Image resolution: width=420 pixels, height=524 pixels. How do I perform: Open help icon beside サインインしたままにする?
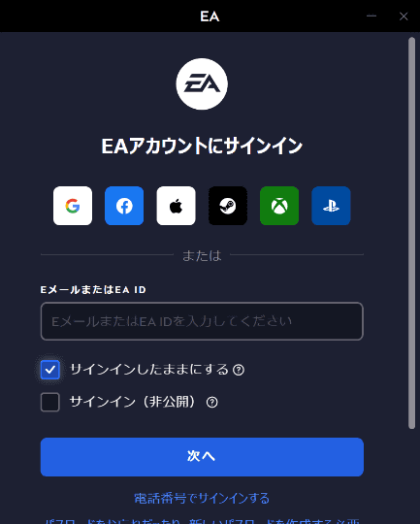tap(239, 370)
